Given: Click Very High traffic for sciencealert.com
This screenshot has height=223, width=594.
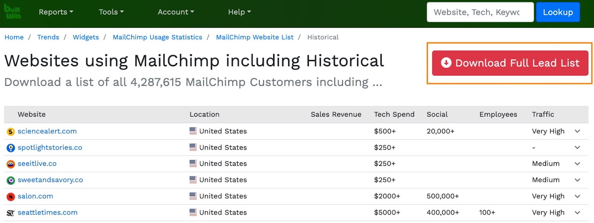Looking at the screenshot, I should click(548, 131).
